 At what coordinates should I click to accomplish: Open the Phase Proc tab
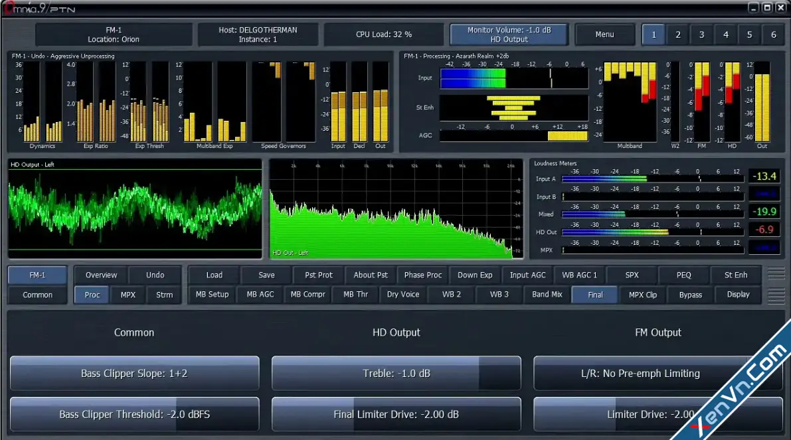423,275
